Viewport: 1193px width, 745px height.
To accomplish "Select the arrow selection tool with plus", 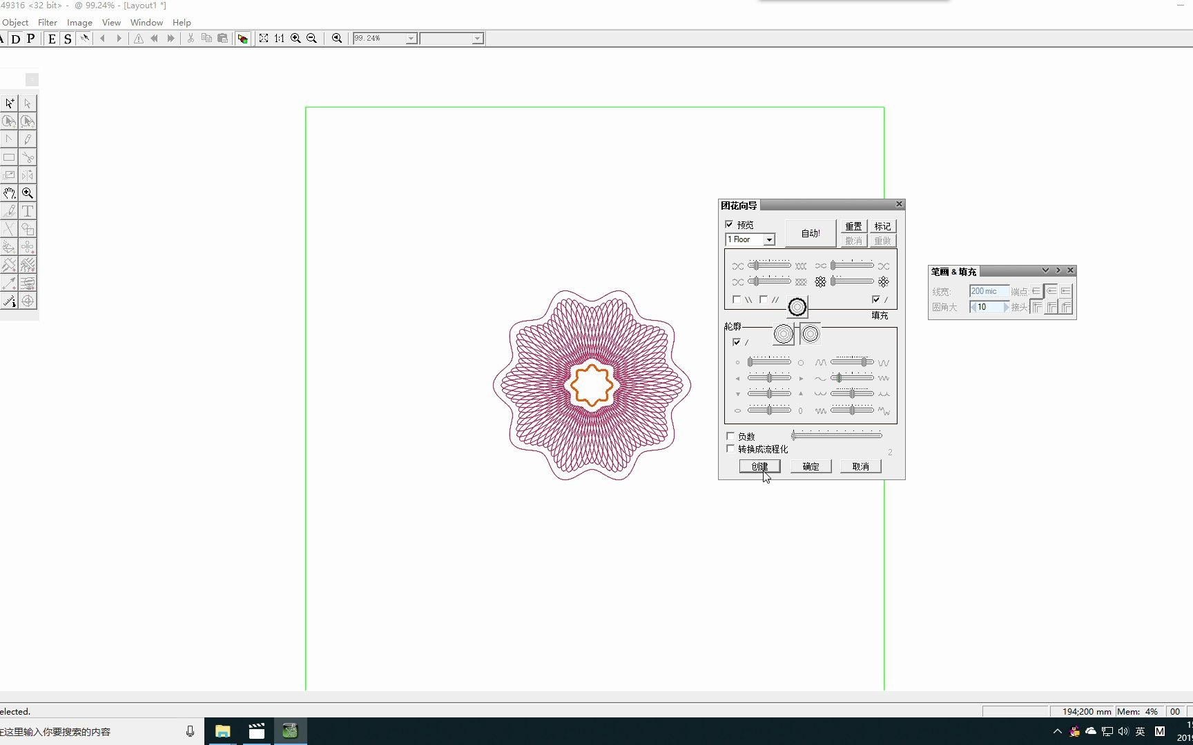I will (10, 103).
